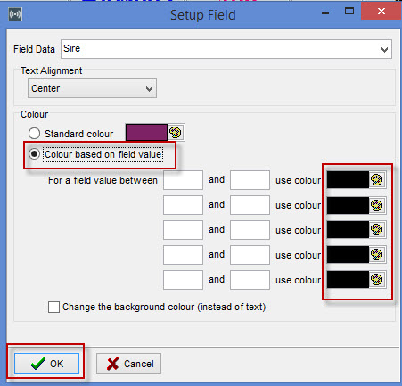402x386 pixels.
Task: Enable Change the background colour checkbox
Action: 53,307
